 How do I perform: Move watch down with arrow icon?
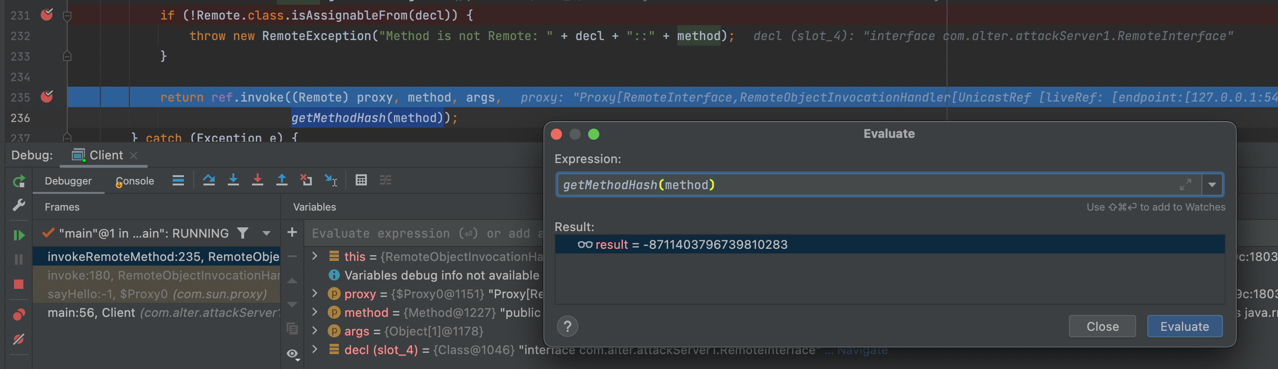click(x=292, y=304)
